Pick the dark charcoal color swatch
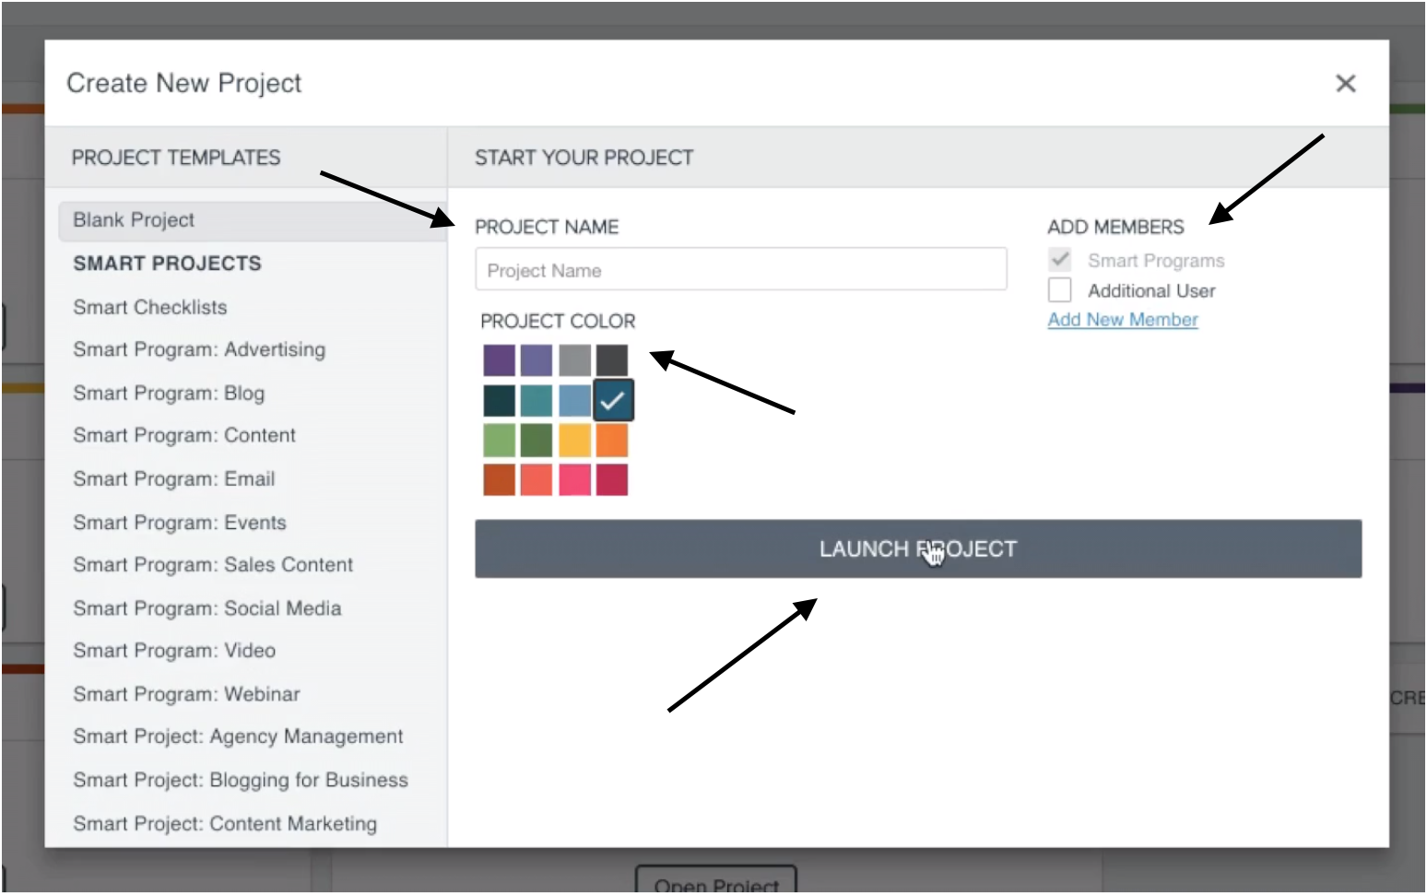The image size is (1427, 896). (x=612, y=360)
